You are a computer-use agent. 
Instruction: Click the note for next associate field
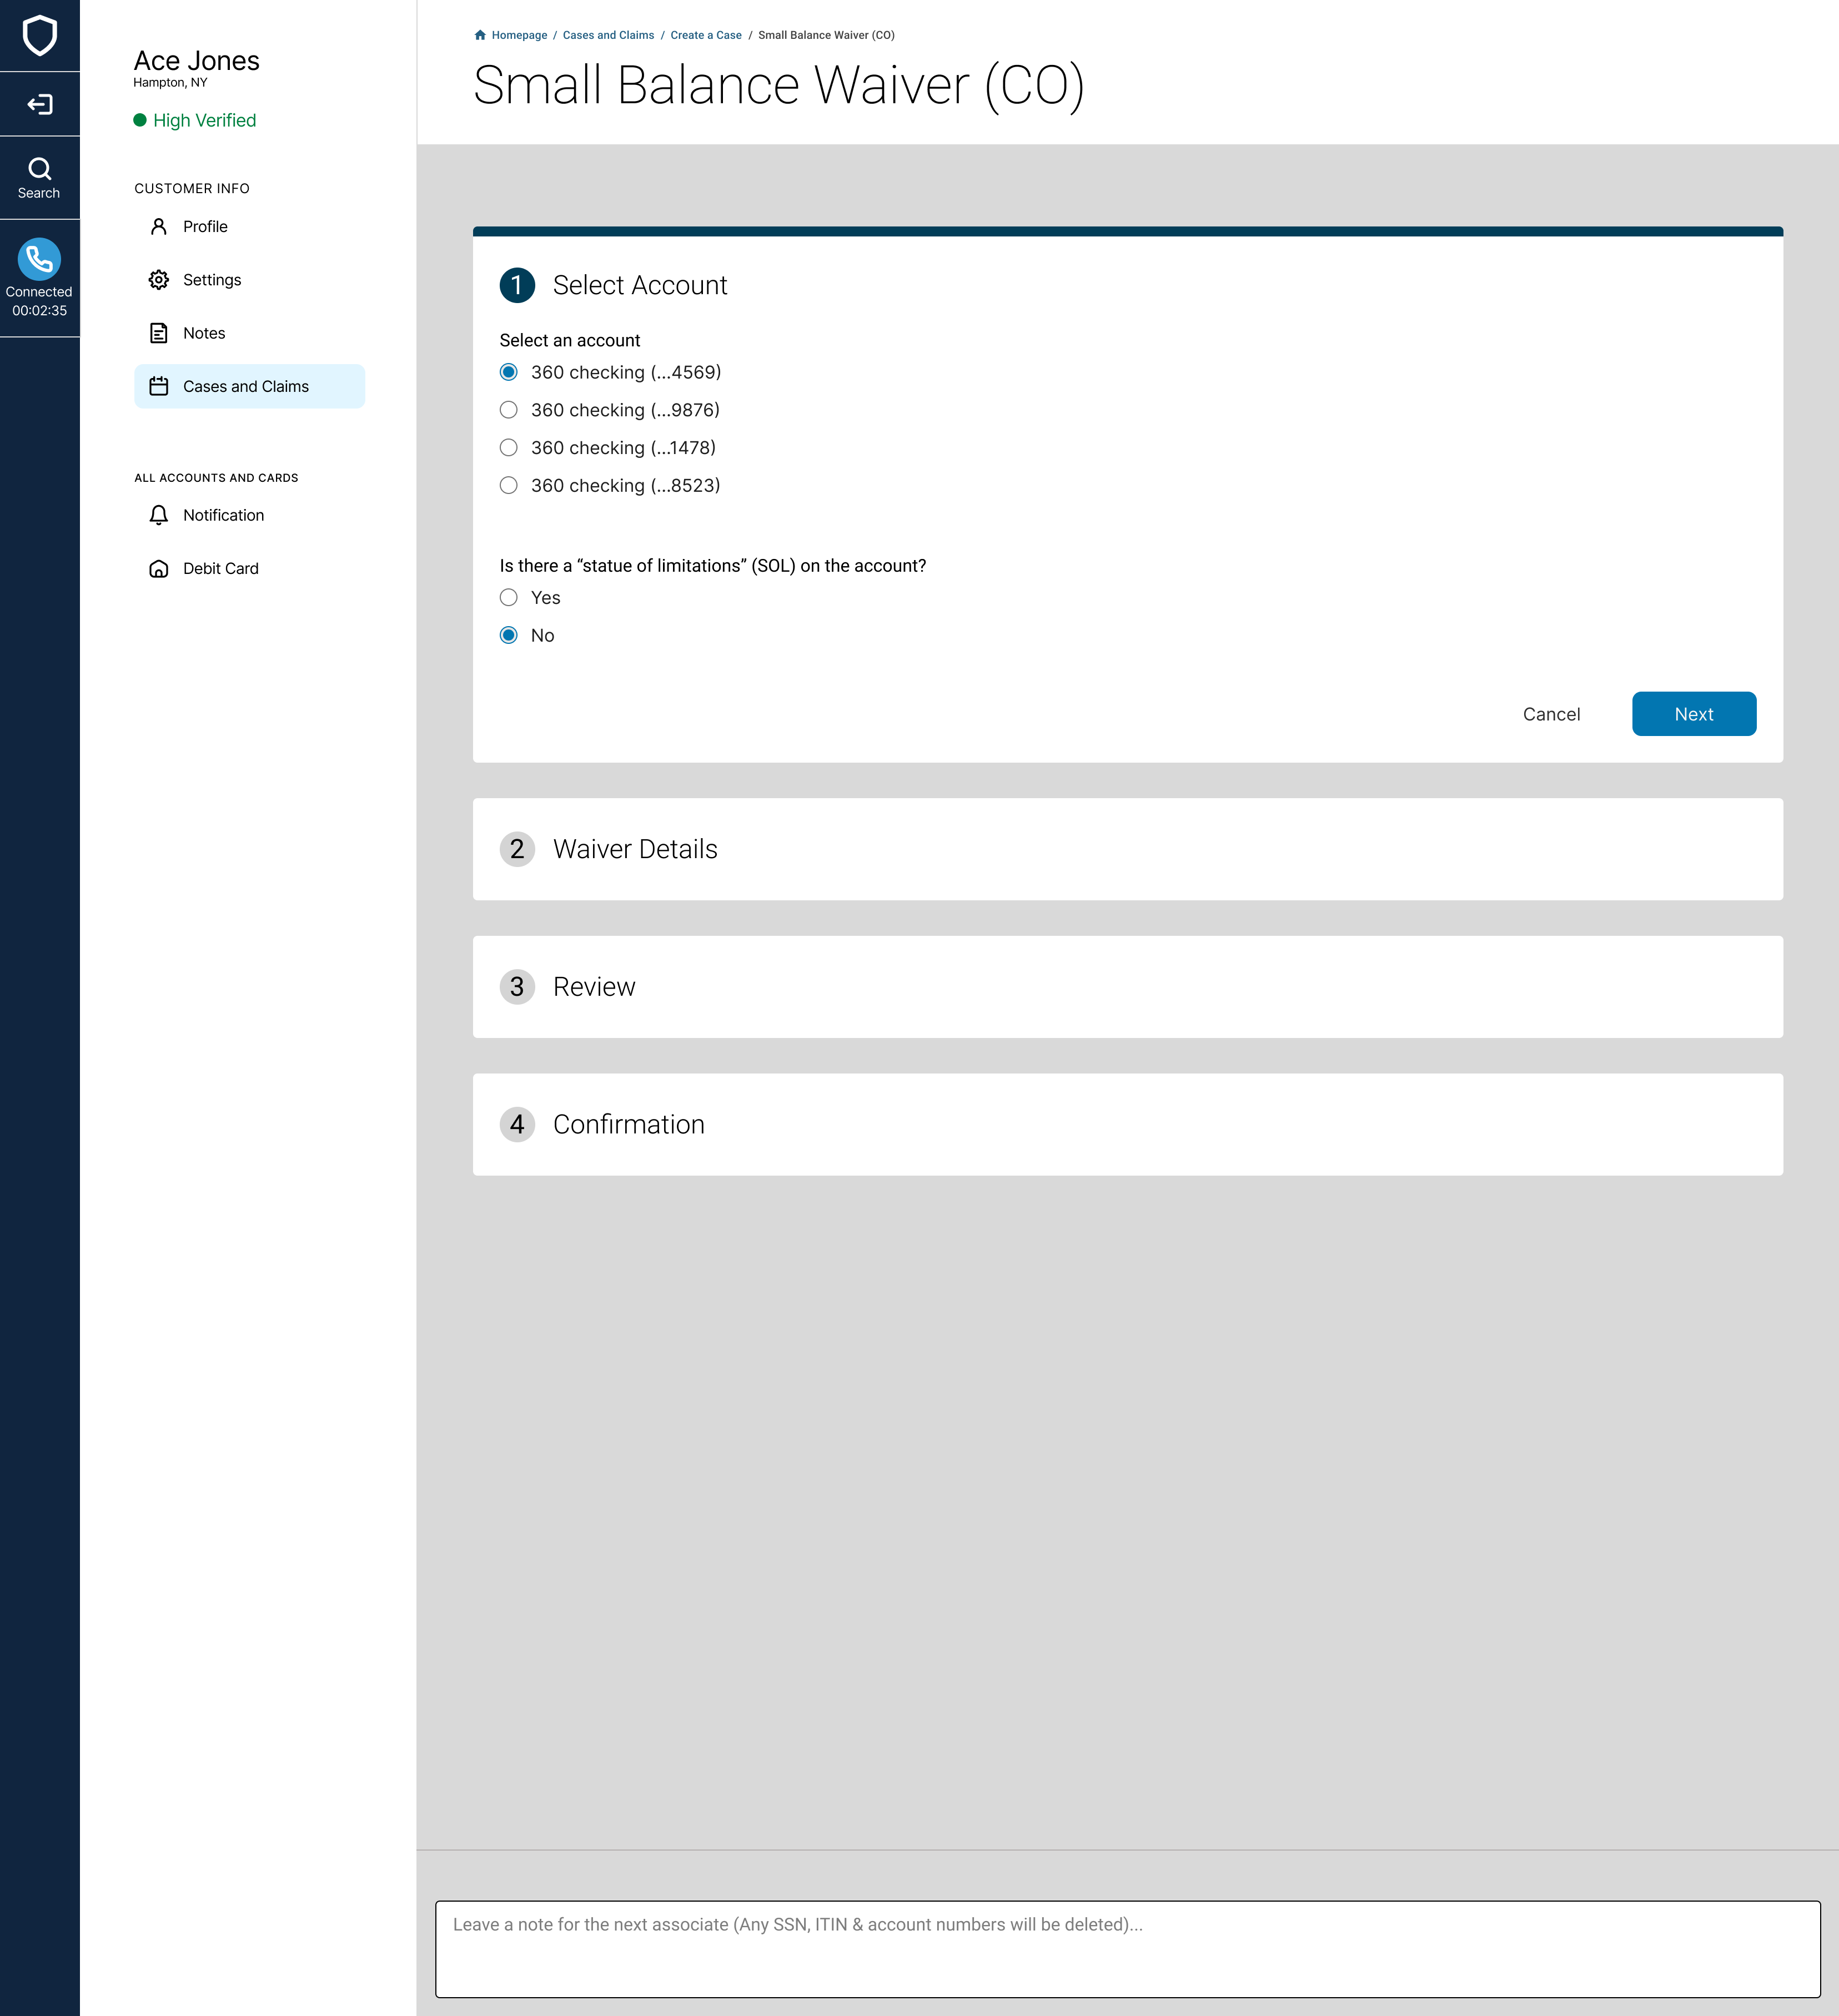pos(1127,1948)
